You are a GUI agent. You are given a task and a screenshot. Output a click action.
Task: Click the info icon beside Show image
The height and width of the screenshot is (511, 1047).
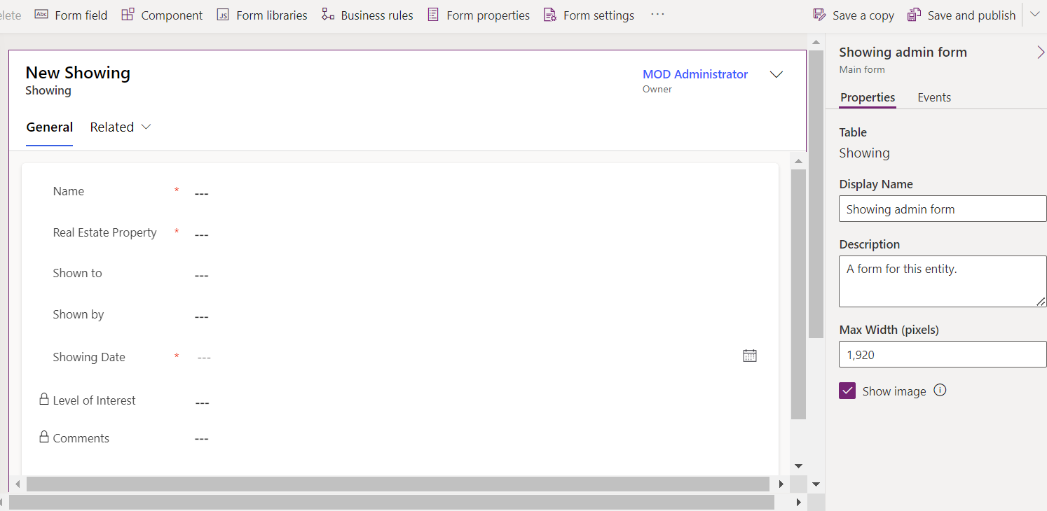click(x=940, y=391)
